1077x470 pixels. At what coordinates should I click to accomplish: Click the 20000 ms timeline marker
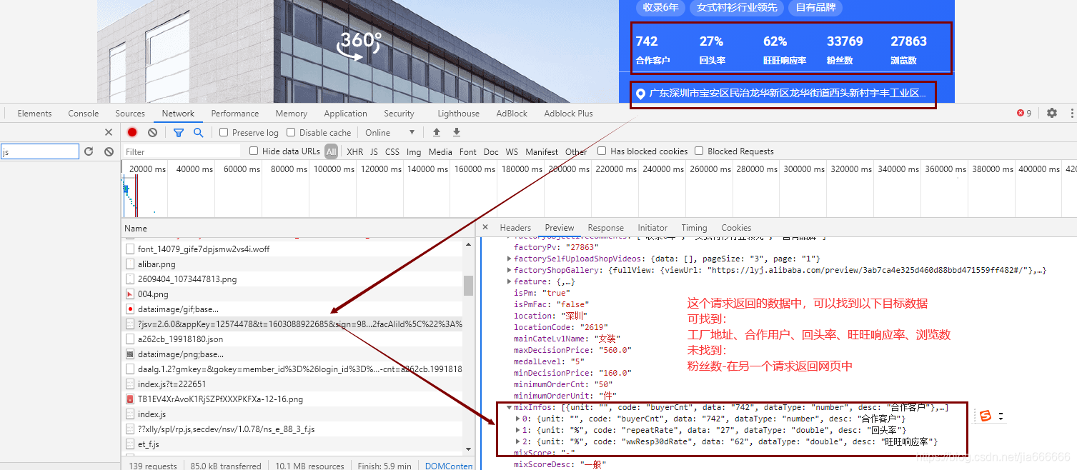pos(147,169)
